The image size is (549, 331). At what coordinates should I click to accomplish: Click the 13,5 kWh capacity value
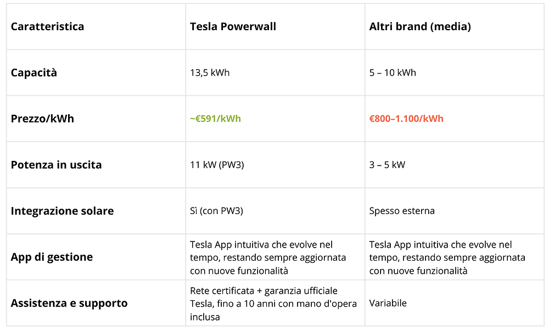(210, 73)
